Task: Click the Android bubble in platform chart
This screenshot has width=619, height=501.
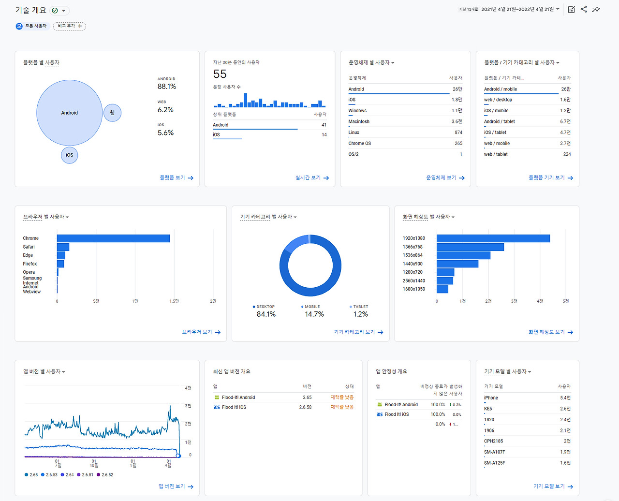Action: [x=70, y=113]
